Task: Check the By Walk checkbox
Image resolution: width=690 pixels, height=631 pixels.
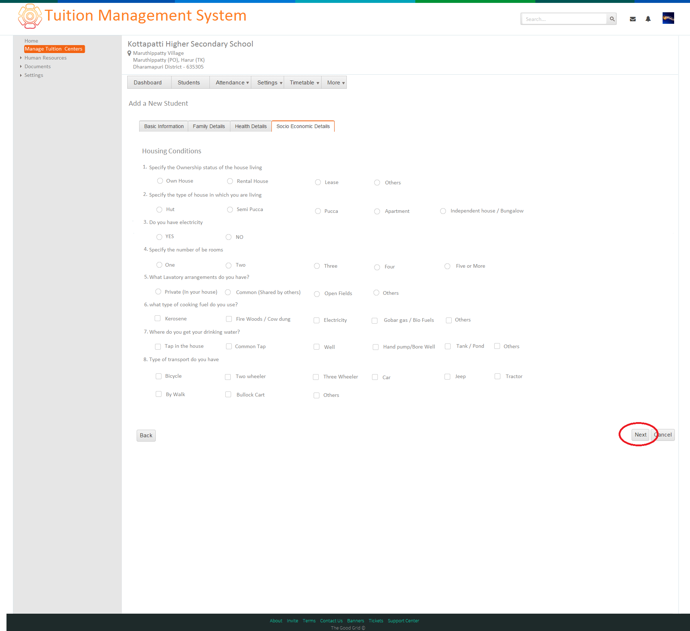Action: click(x=159, y=394)
